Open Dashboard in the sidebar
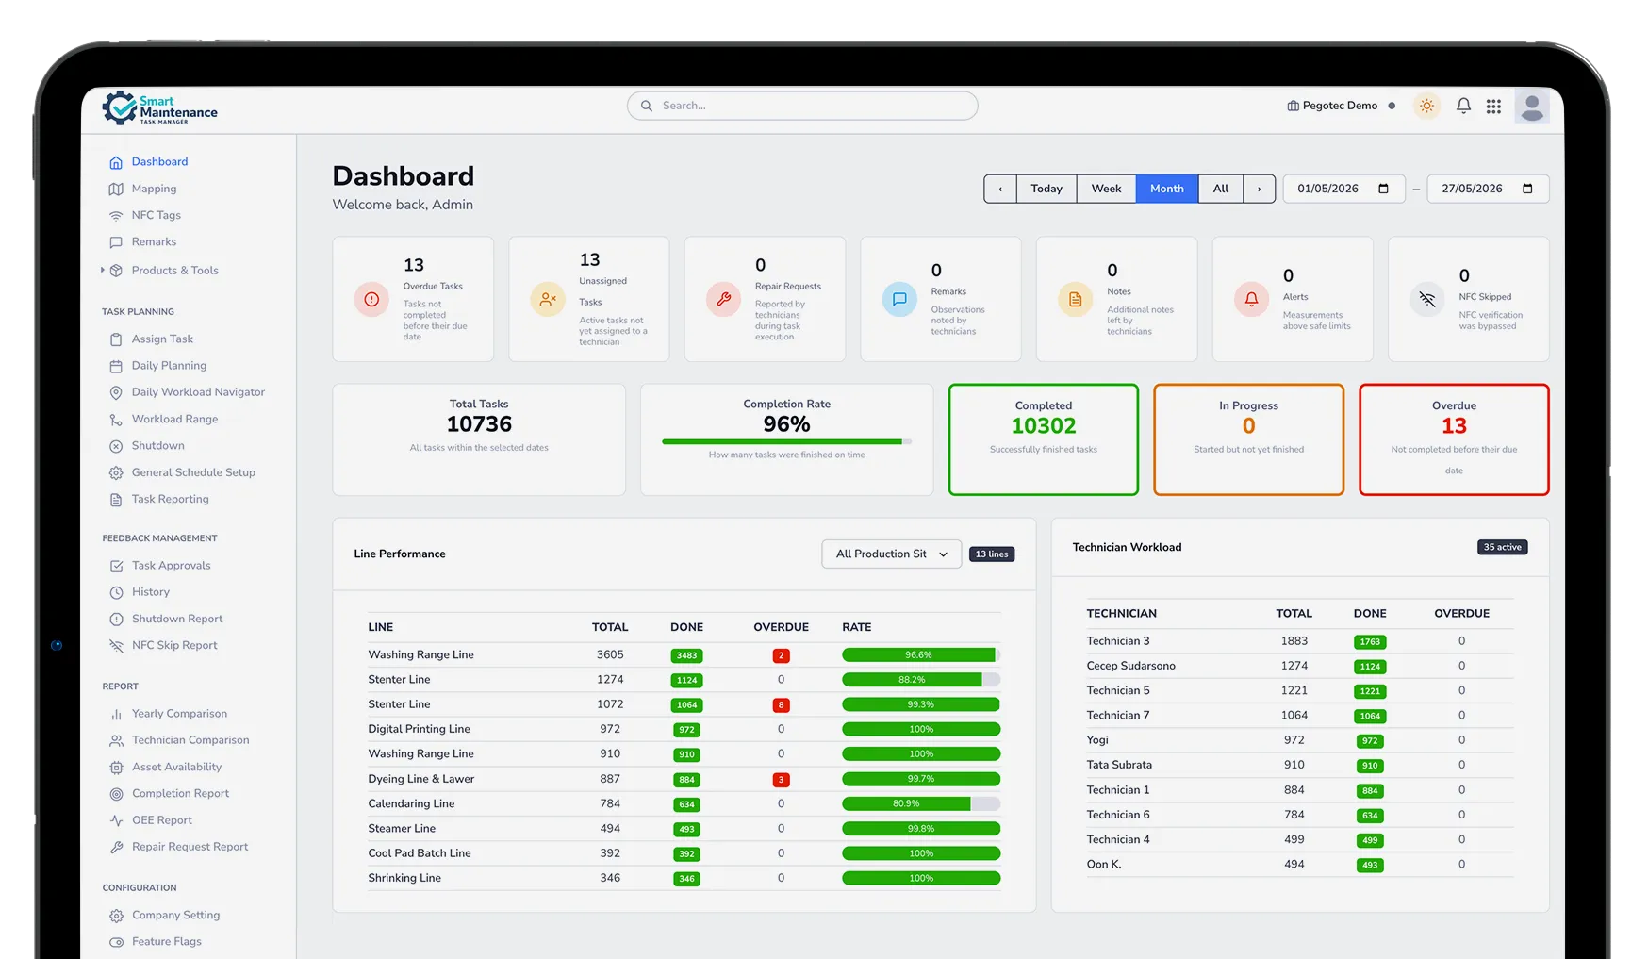This screenshot has width=1648, height=959. pyautogui.click(x=159, y=162)
